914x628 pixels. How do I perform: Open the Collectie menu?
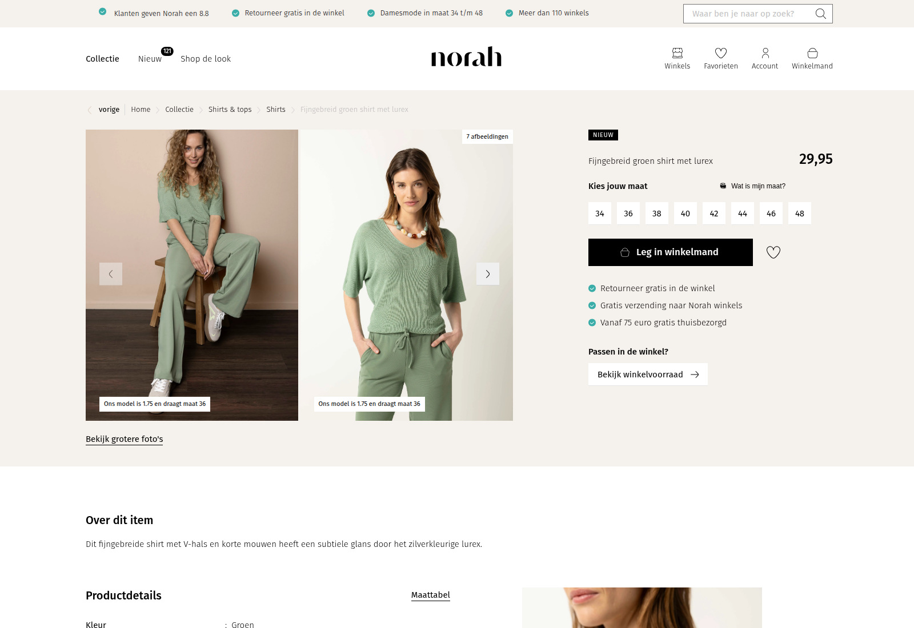tap(102, 59)
